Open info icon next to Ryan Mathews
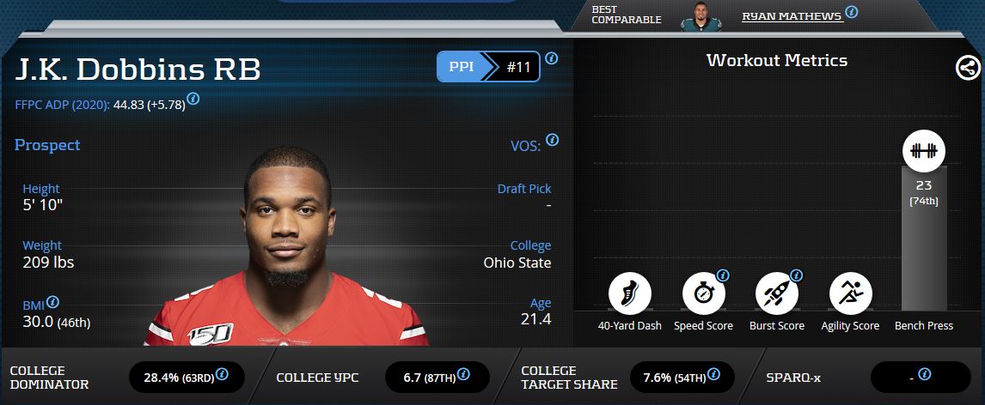Viewport: 985px width, 405px height. pos(851,12)
